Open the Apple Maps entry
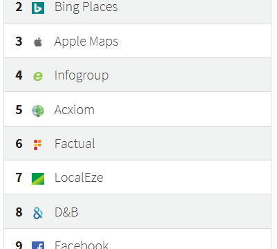 86,41
